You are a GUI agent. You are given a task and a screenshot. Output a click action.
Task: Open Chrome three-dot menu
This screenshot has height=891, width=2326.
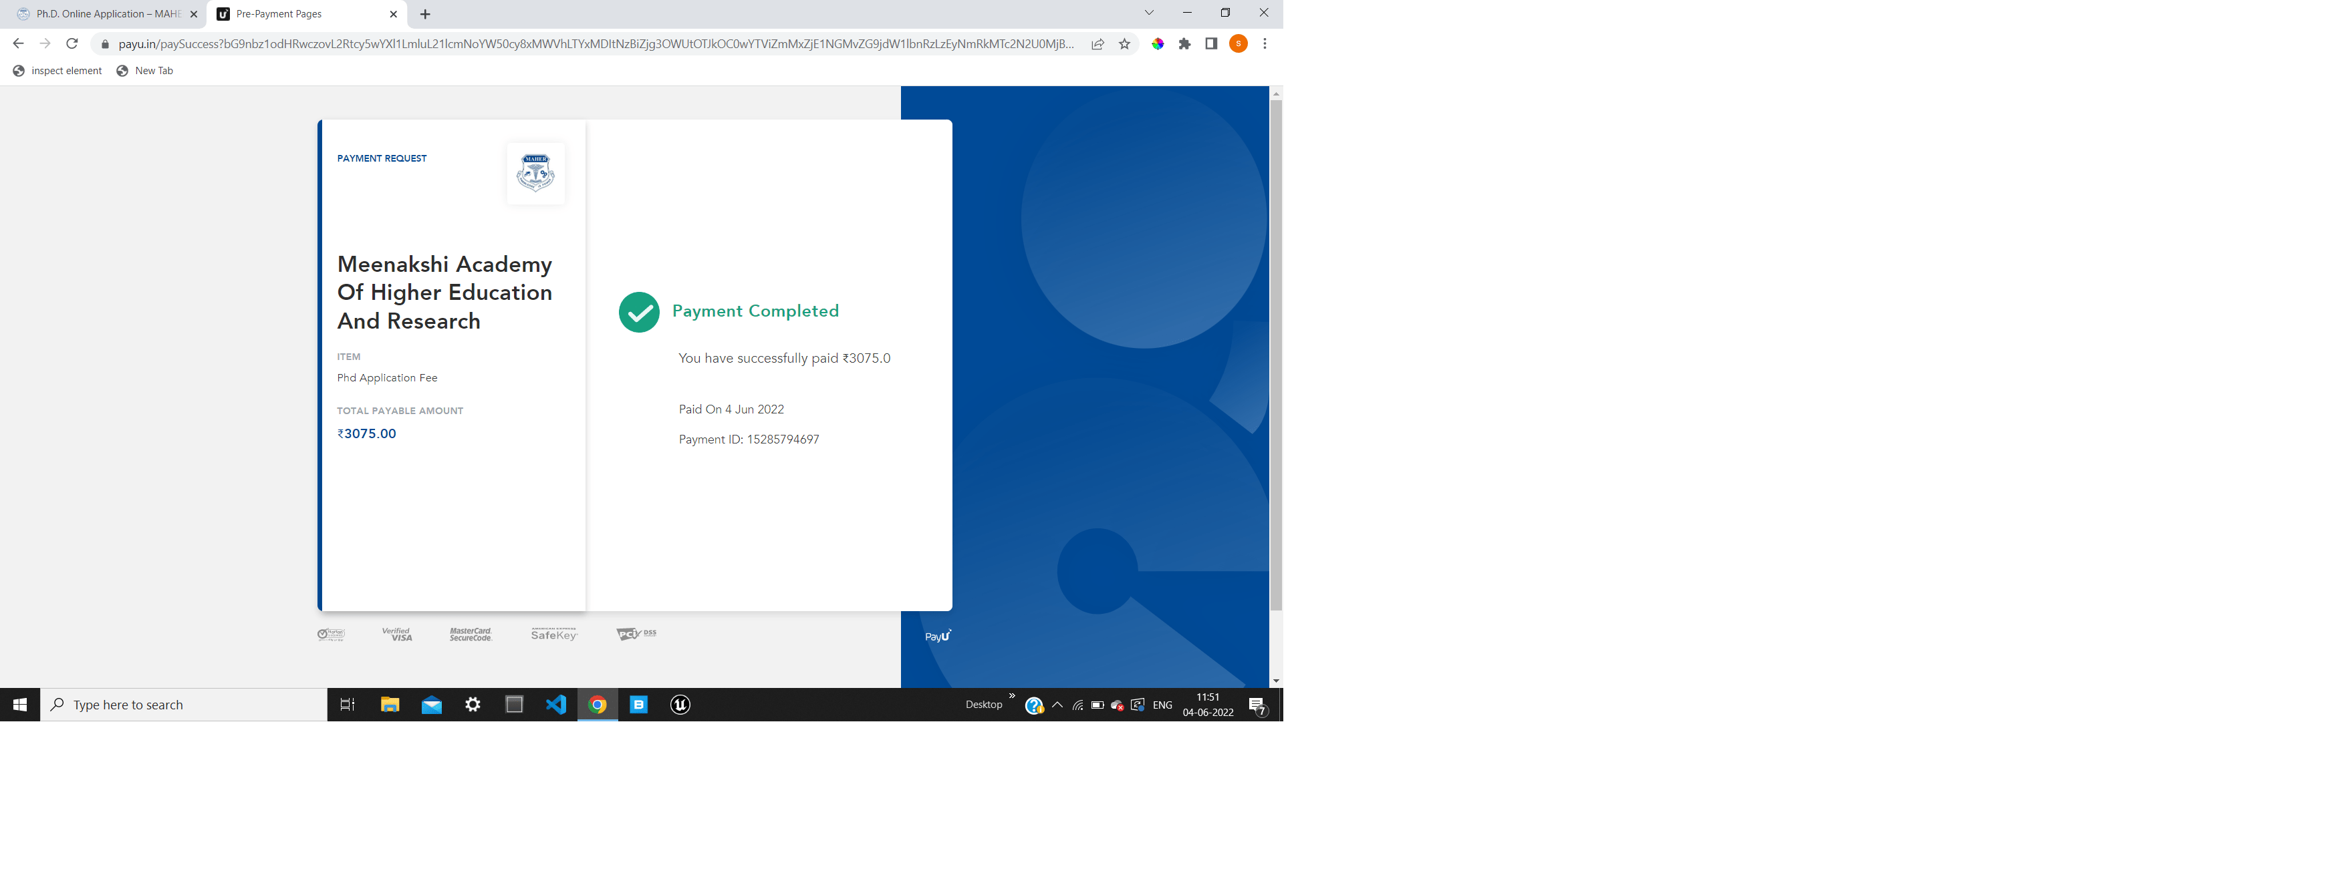[1265, 43]
